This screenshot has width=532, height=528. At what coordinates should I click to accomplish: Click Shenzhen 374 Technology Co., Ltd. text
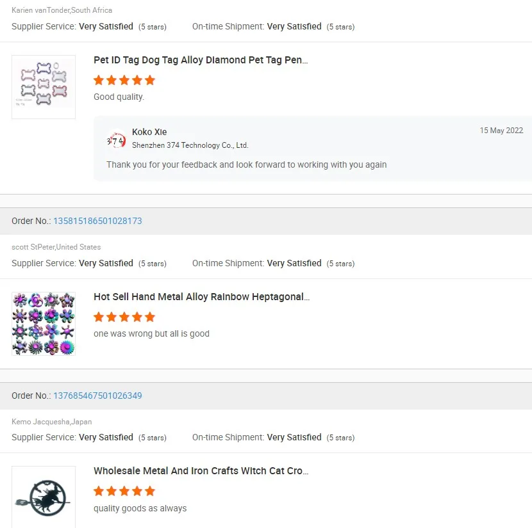[x=190, y=145]
